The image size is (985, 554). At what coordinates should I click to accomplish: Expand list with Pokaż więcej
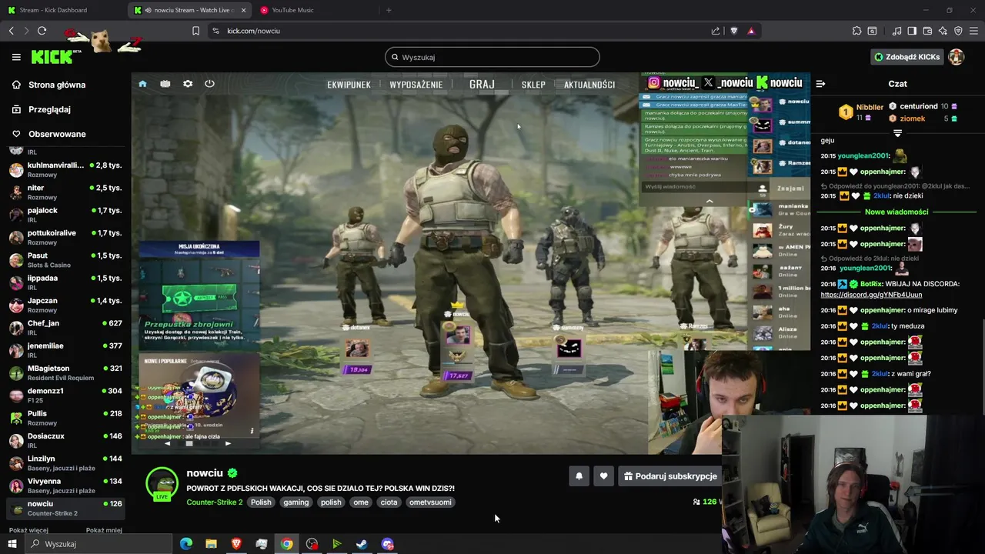pyautogui.click(x=28, y=530)
